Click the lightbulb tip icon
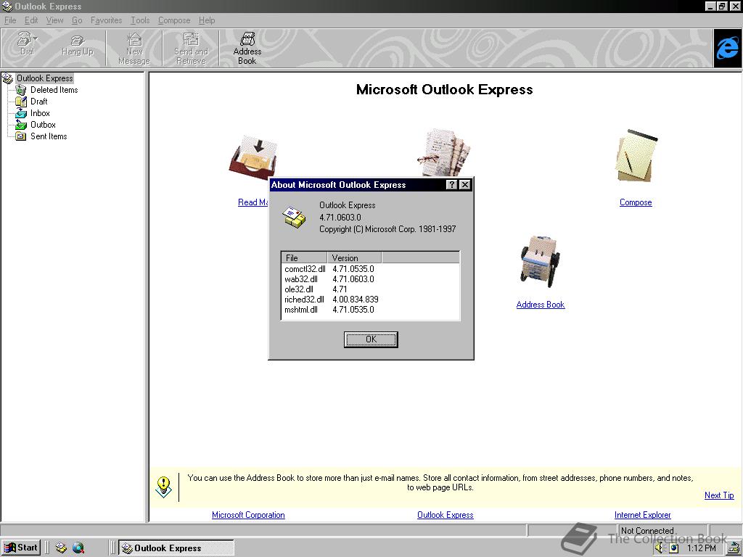 (163, 487)
